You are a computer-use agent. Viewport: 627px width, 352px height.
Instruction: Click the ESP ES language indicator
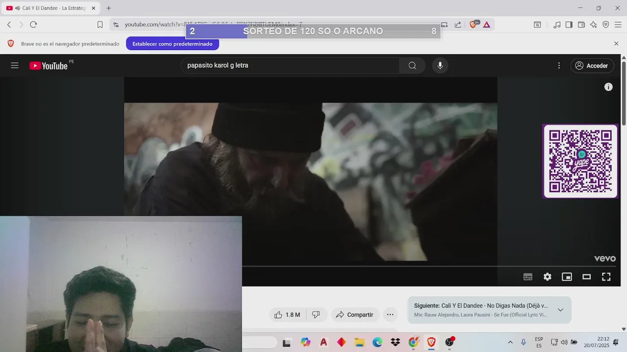(539, 342)
